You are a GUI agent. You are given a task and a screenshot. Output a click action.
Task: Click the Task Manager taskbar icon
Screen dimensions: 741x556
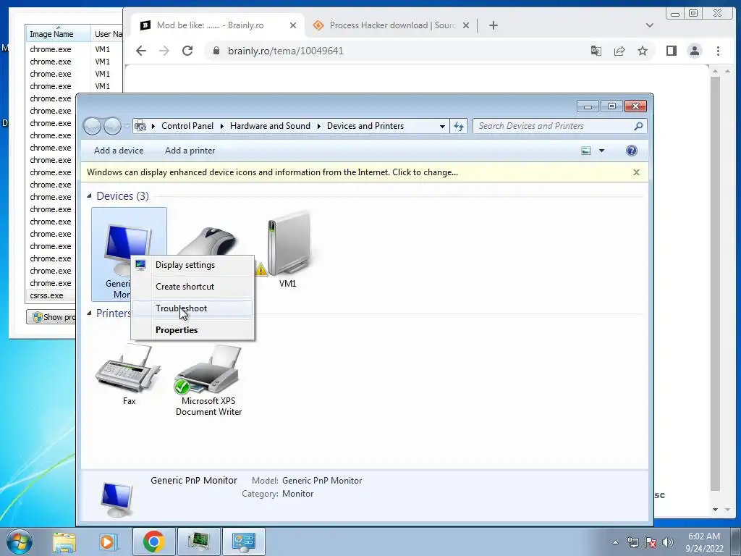point(198,542)
